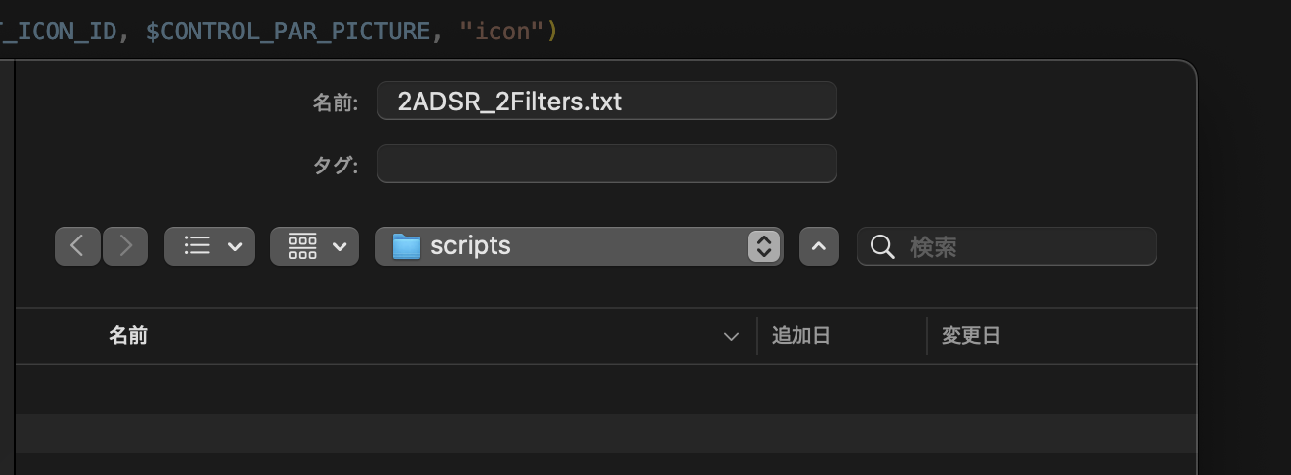Sort by the 名前 column header
Screen dimensions: 1291x475
pyautogui.click(x=128, y=336)
